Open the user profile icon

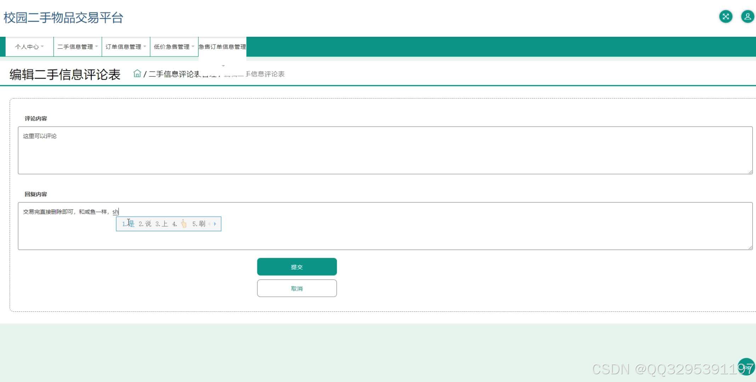(748, 17)
